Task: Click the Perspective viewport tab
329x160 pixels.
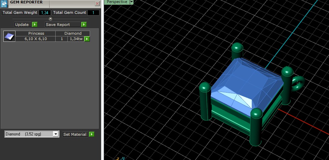Action: 117,2
